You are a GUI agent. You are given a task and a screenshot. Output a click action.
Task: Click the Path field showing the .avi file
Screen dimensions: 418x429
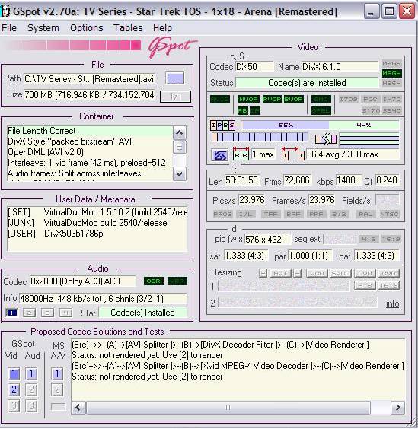pos(89,79)
